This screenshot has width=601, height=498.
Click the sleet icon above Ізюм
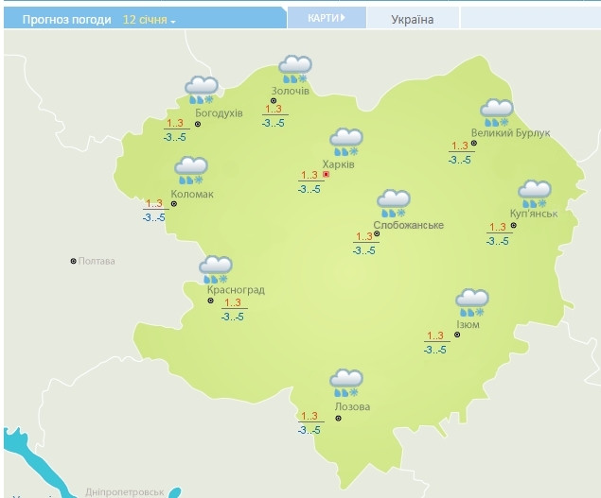click(x=470, y=302)
